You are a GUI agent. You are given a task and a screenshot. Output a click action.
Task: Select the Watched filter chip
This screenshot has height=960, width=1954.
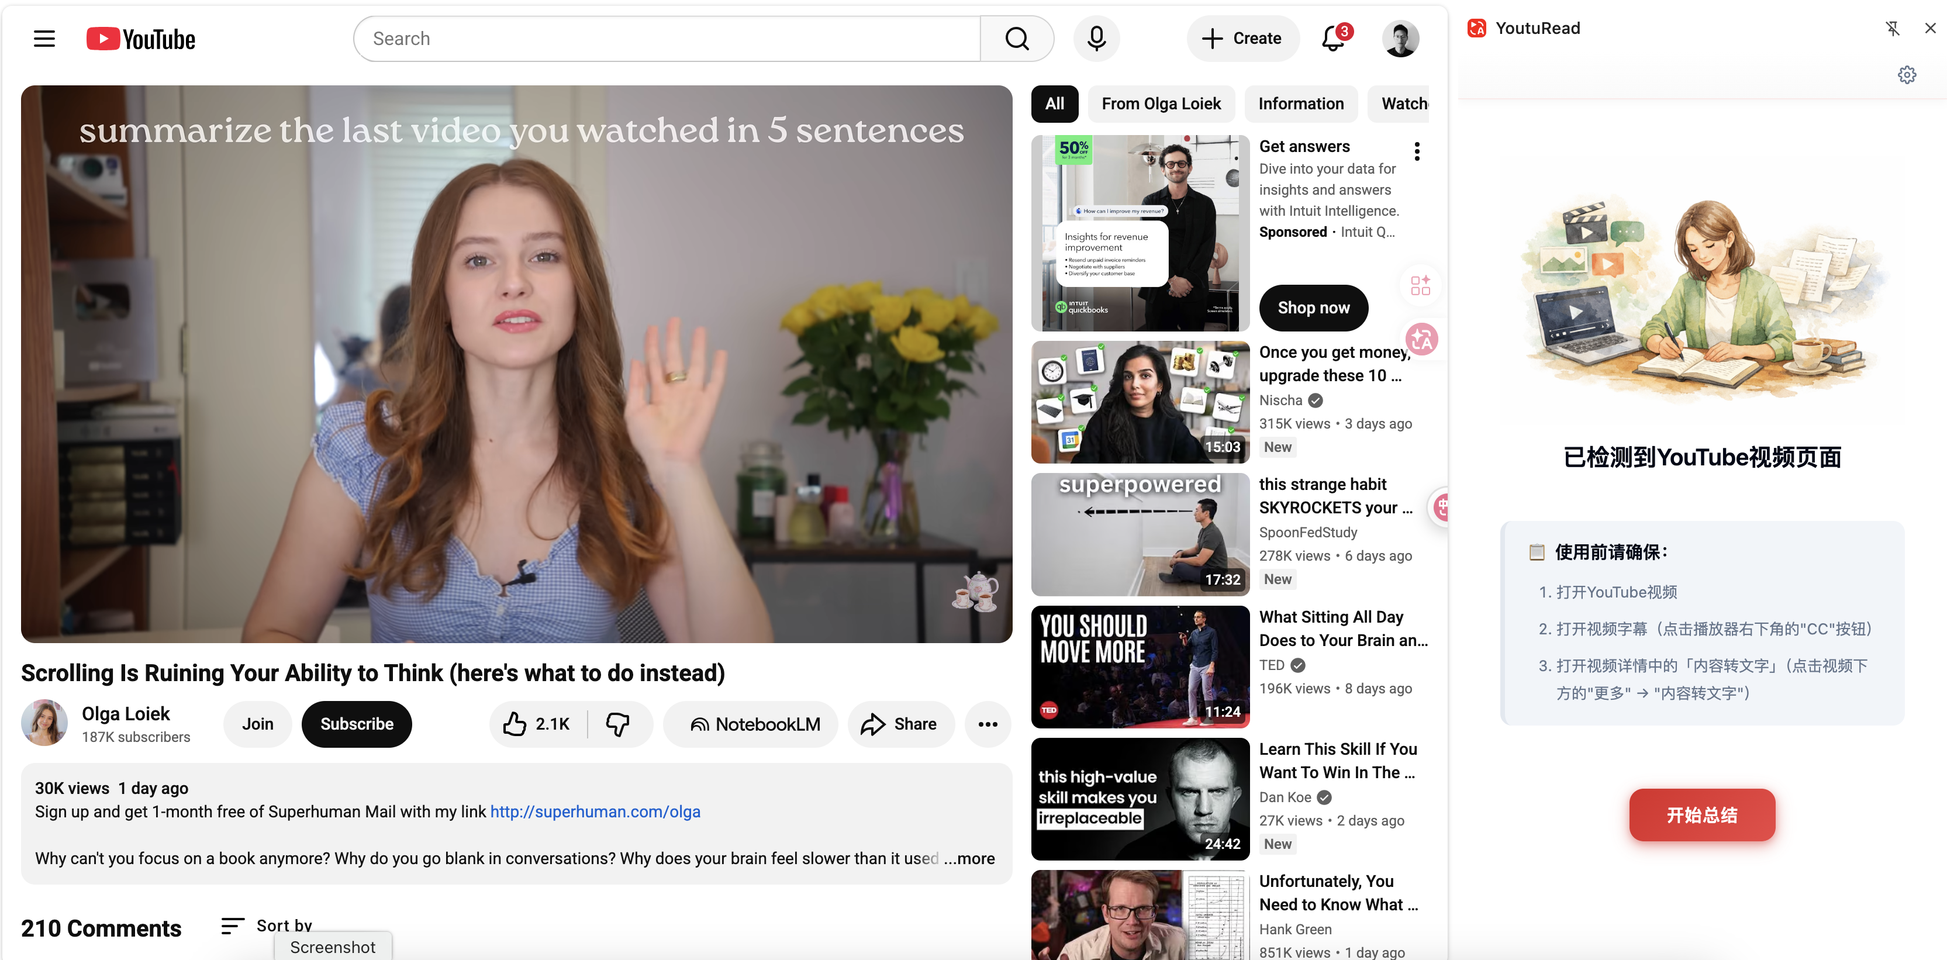click(x=1400, y=104)
